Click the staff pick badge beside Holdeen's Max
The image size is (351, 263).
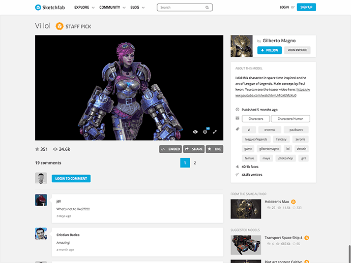point(293,202)
